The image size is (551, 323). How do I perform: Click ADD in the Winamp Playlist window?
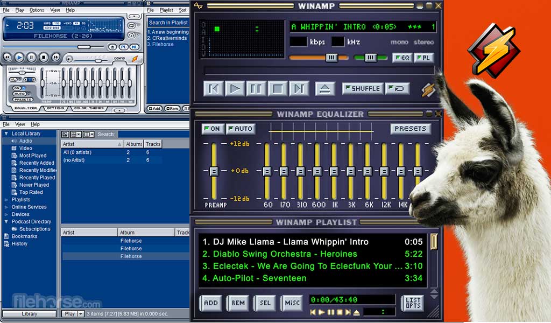pyautogui.click(x=211, y=303)
